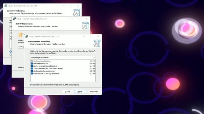Click the Ziel-Ordner wählen heading

click(24, 24)
